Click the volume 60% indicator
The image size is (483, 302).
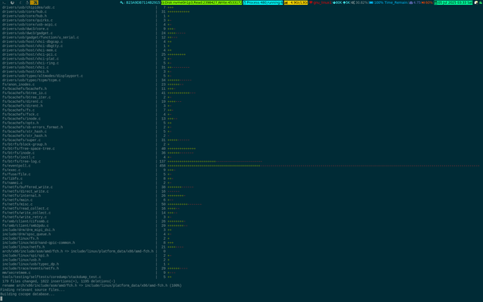(427, 2)
